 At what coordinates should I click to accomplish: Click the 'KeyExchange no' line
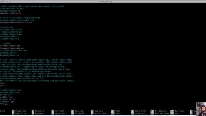tap(8, 53)
